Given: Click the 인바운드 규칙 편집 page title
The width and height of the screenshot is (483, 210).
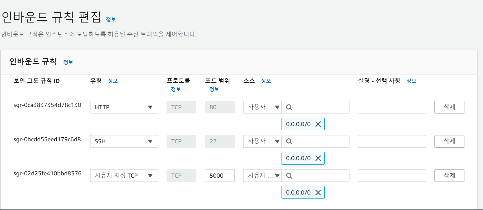Looking at the screenshot, I should [51, 17].
